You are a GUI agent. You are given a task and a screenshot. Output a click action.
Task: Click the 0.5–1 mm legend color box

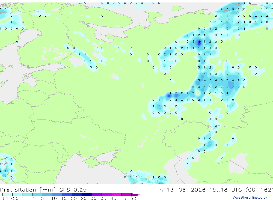[x=17, y=195]
